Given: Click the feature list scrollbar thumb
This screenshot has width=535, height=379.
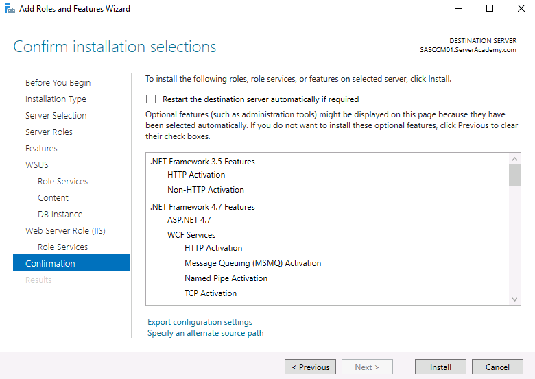Looking at the screenshot, I should tap(514, 175).
